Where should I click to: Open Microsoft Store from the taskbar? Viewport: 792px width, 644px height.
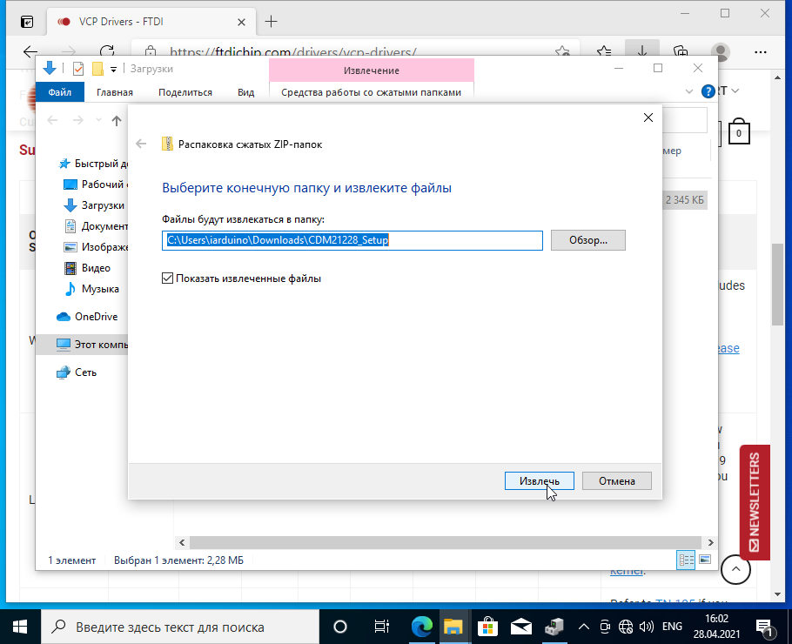point(487,627)
